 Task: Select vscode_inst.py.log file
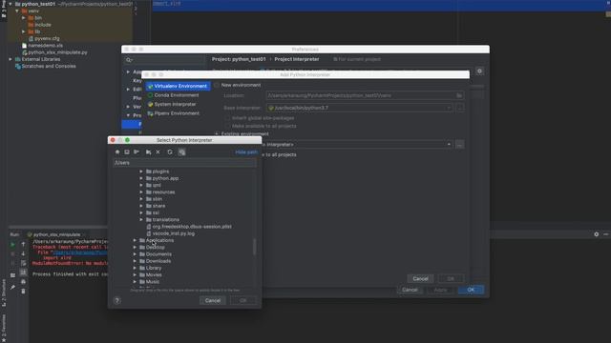pos(174,233)
